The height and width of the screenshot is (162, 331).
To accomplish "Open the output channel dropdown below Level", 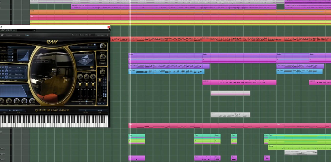I will click(101, 104).
